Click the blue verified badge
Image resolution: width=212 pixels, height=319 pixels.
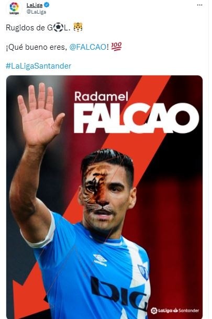click(47, 5)
